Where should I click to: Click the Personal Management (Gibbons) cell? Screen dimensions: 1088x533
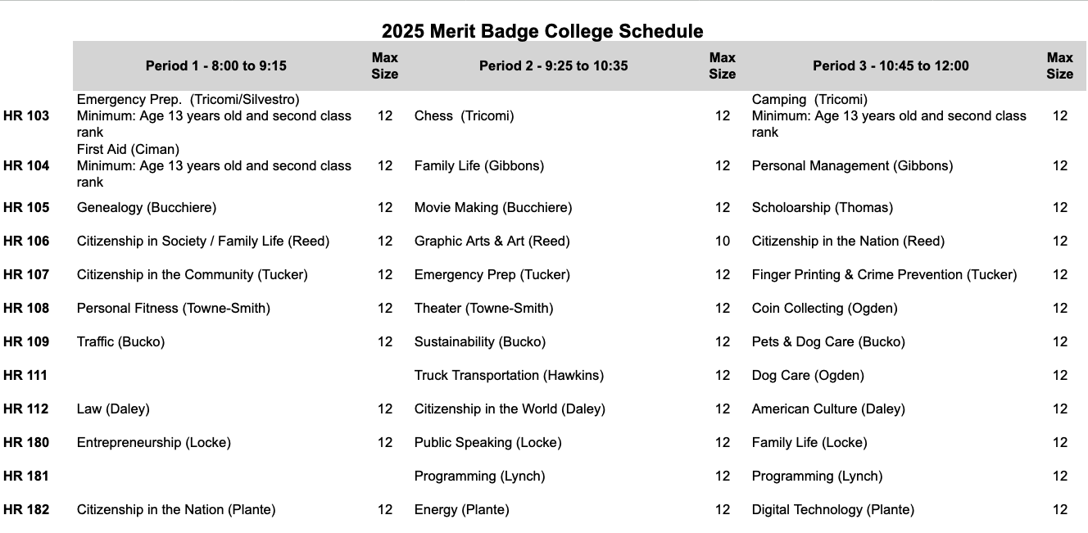[x=852, y=166]
